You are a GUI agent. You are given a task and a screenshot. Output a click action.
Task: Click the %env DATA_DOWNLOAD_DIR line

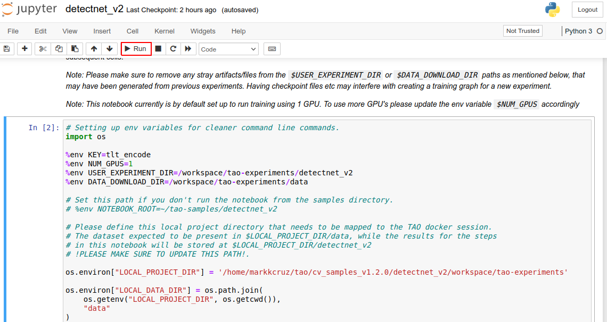pyautogui.click(x=186, y=182)
